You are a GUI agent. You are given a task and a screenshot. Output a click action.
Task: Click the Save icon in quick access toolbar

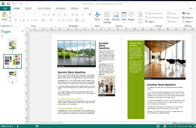coord(8,3)
